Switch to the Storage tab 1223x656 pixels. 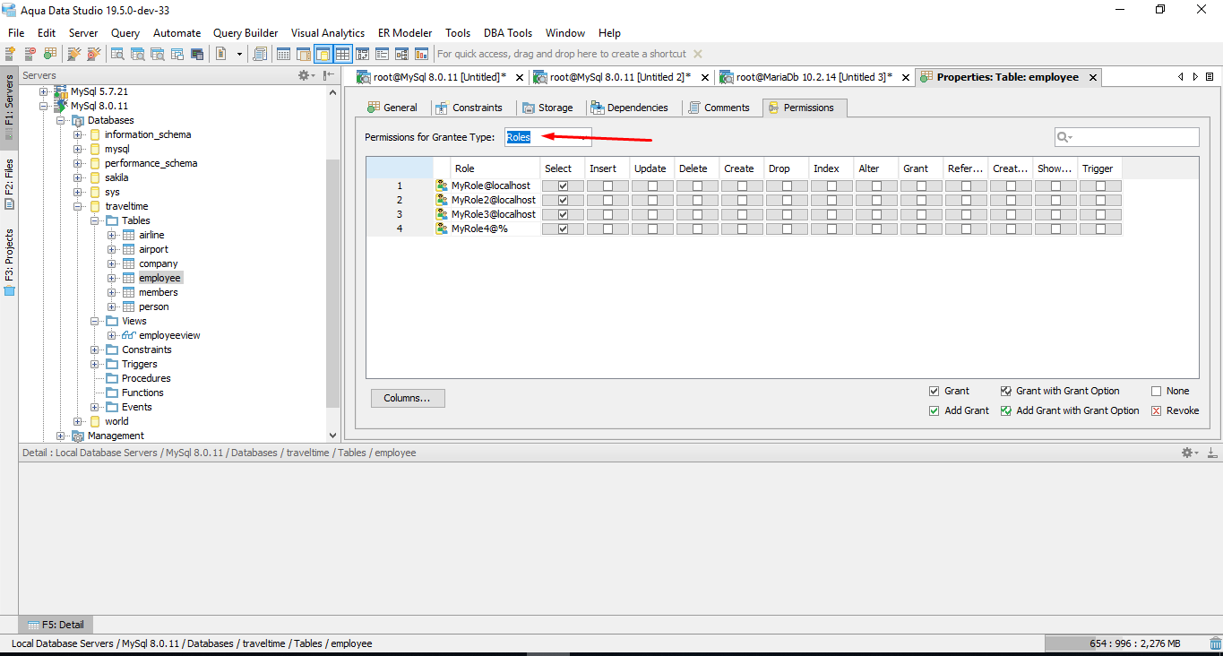(547, 108)
